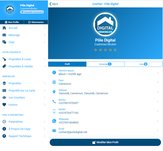Click the Mobile smartphone icon
Screen dimensions: 163x151
54,111
